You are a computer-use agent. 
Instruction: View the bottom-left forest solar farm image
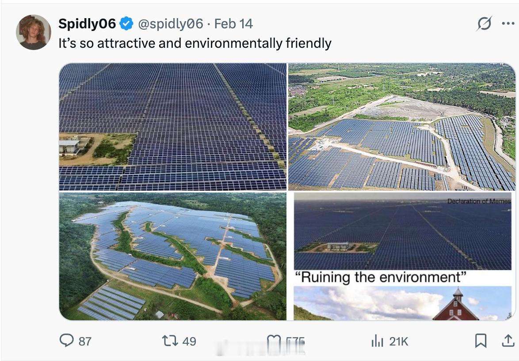(173, 256)
